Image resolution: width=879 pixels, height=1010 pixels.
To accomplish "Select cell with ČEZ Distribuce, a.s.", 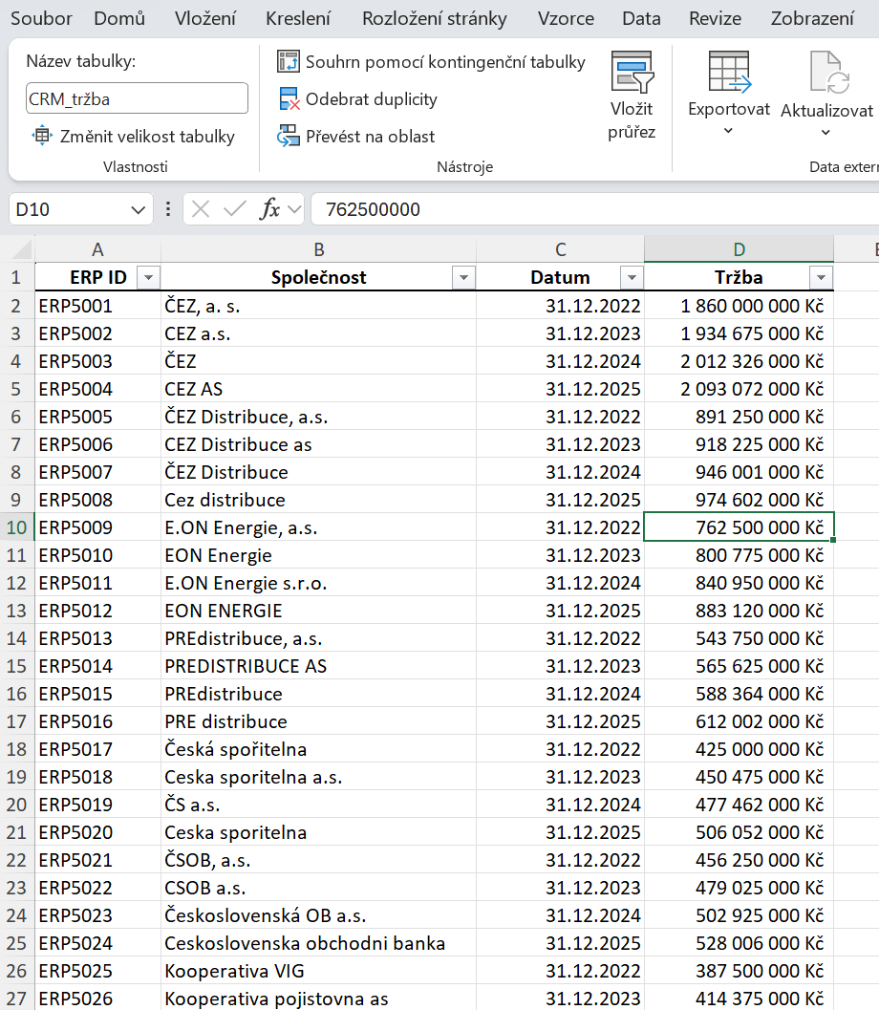I will click(x=318, y=417).
